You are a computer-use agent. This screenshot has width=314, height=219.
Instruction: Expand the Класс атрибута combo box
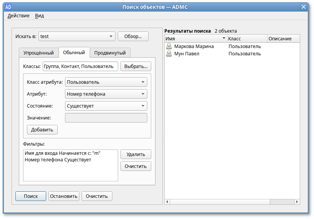click(106, 82)
